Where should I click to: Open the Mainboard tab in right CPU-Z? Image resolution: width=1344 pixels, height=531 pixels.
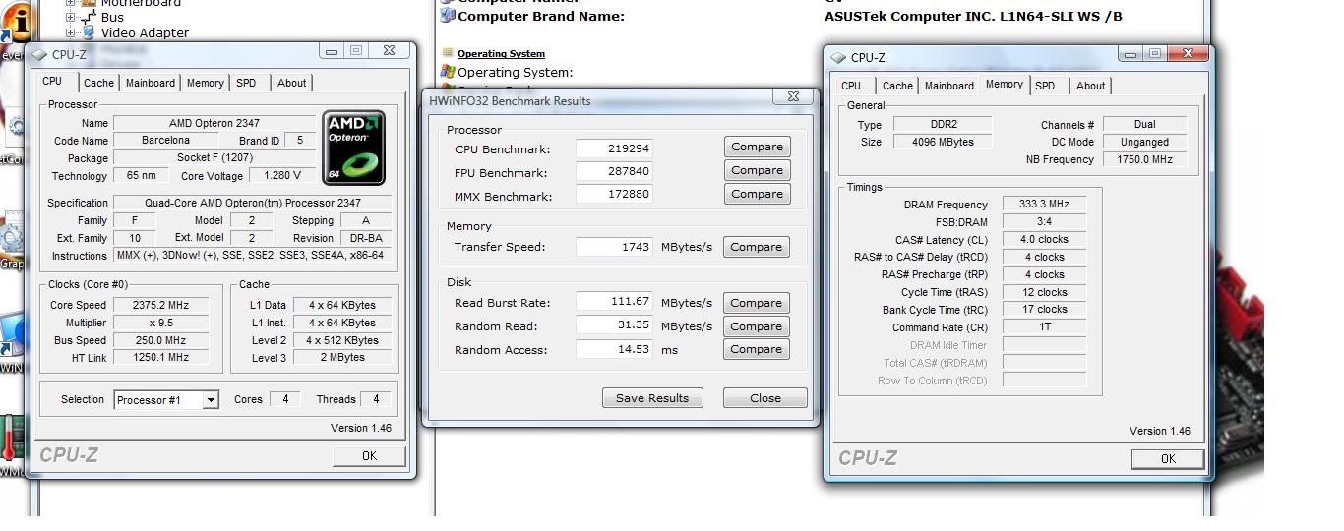(x=949, y=86)
